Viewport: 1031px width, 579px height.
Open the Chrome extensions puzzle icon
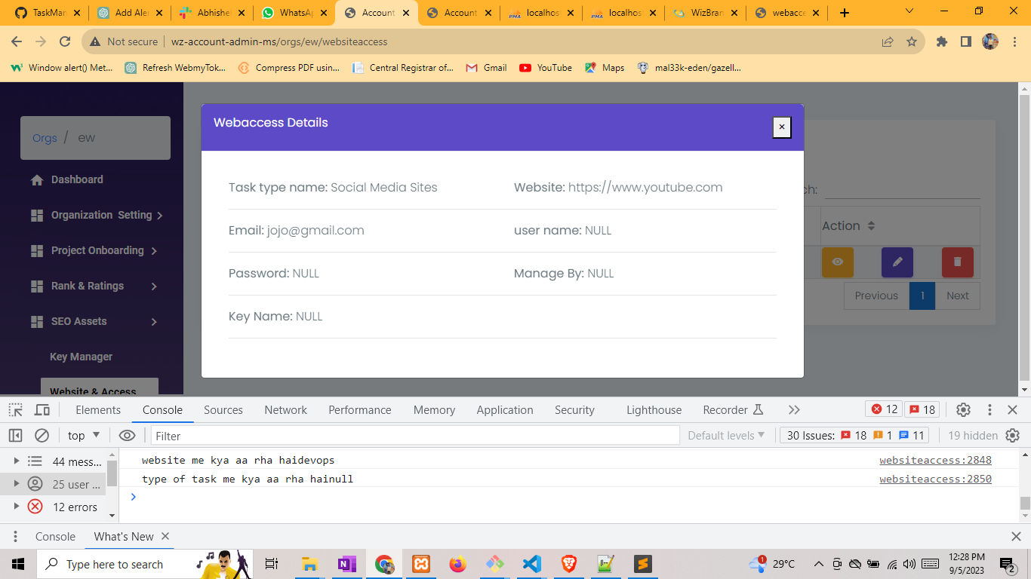pyautogui.click(x=942, y=41)
